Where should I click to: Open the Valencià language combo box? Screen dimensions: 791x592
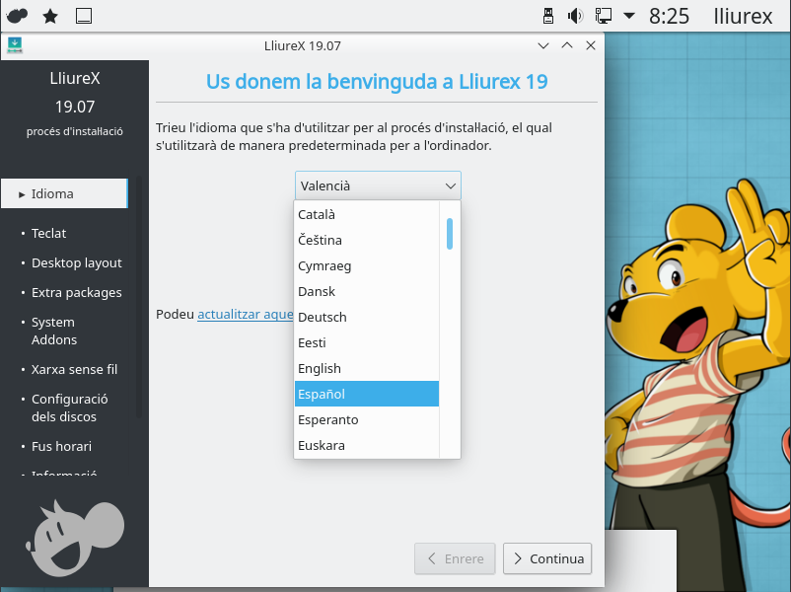click(378, 185)
